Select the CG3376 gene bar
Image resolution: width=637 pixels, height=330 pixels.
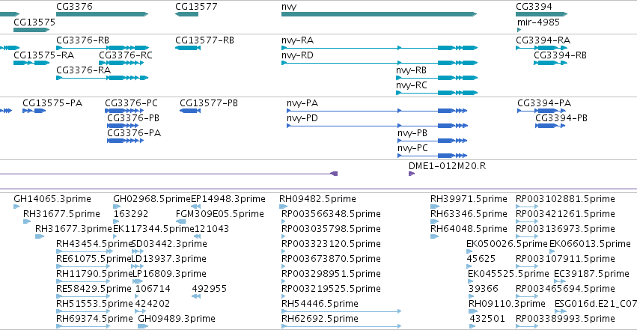point(102,14)
